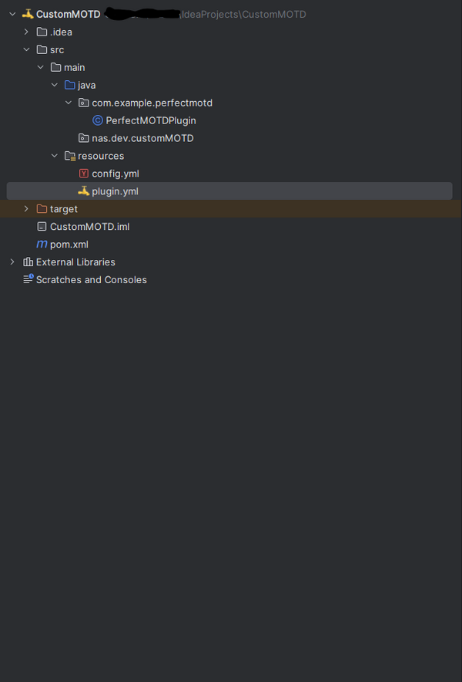Collapse the resources folder chevron
Image resolution: width=462 pixels, height=682 pixels.
click(54, 156)
